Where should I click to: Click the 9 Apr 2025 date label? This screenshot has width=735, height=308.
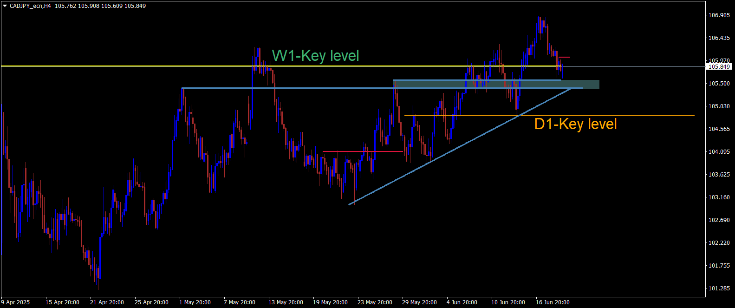point(15,302)
